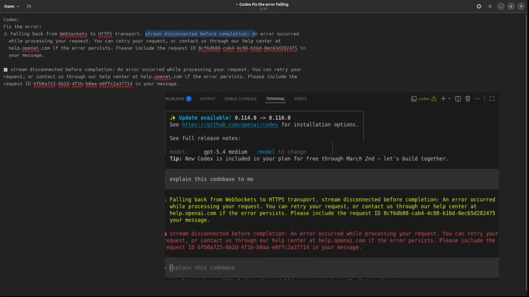Open the new tab icon beside Open
The image size is (529, 297).
[29, 6]
